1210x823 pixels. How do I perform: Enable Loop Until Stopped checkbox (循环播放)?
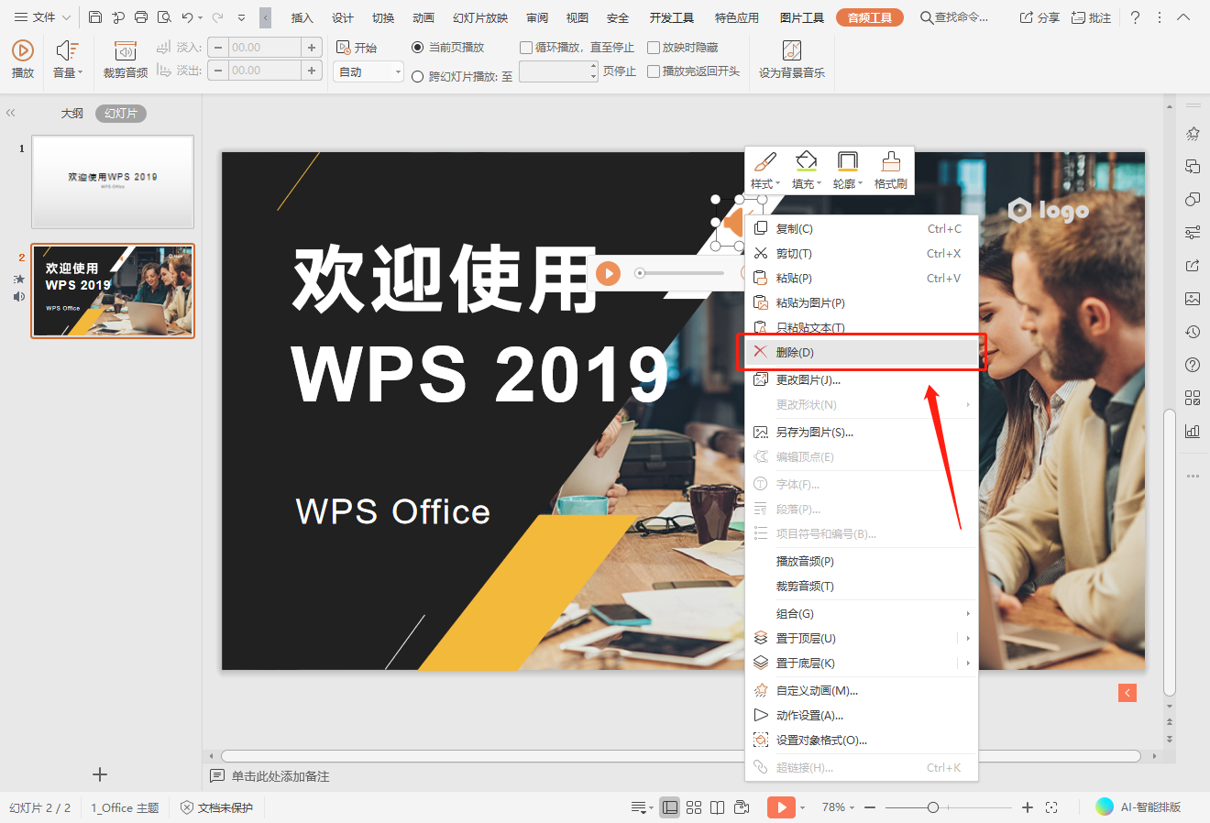[x=526, y=48]
